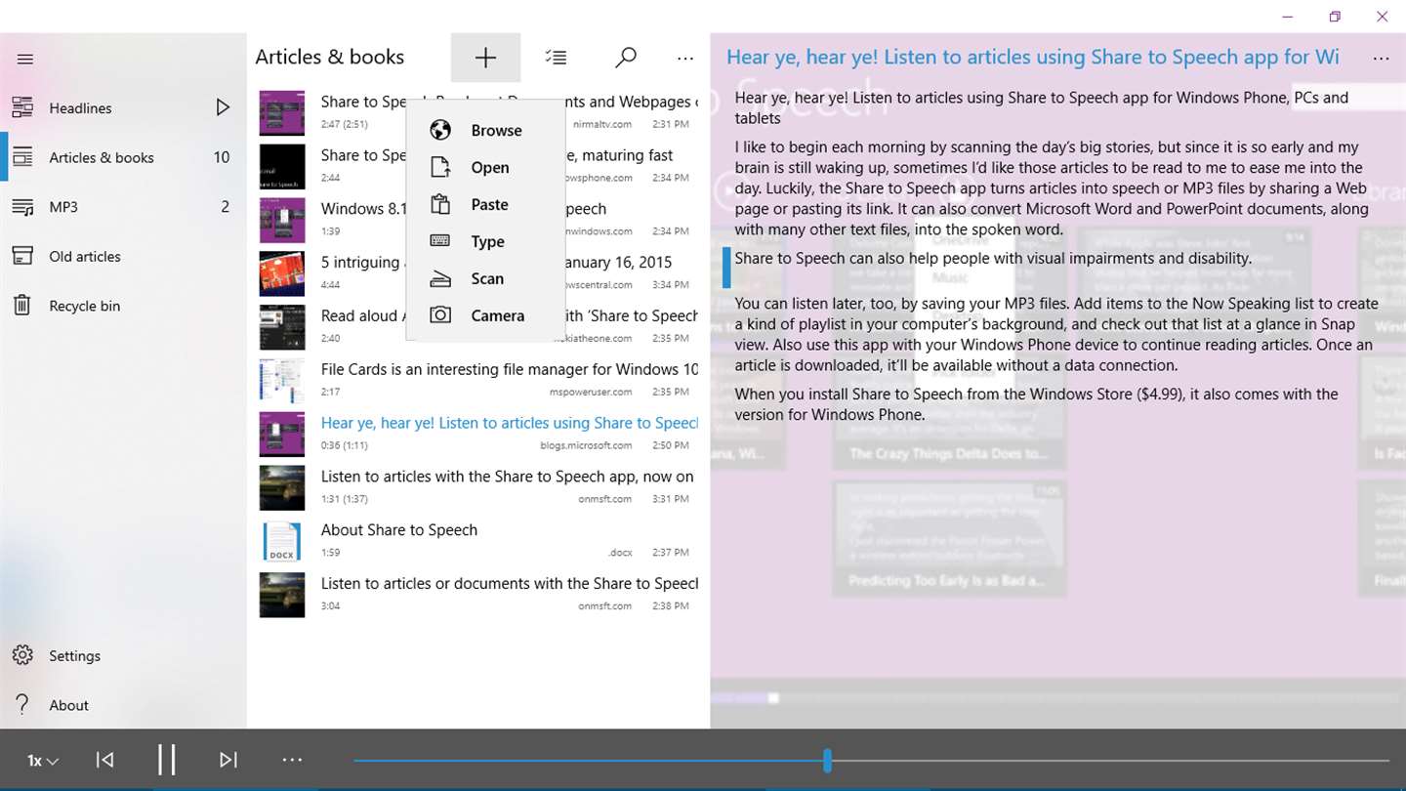
Task: Play the Headlines list
Action: pos(224,107)
